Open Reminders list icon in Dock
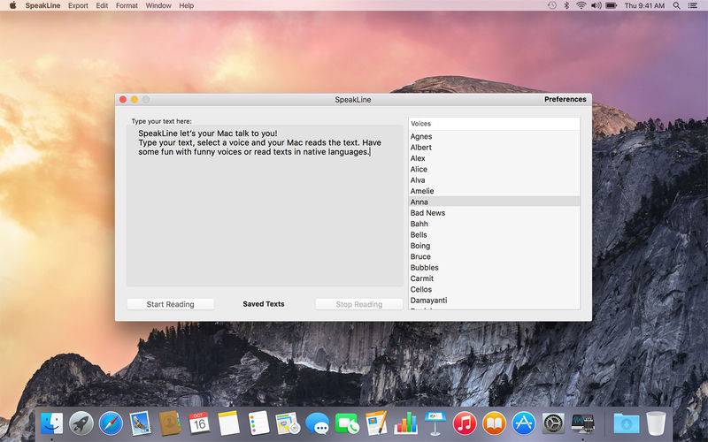708x442 pixels. tap(258, 423)
